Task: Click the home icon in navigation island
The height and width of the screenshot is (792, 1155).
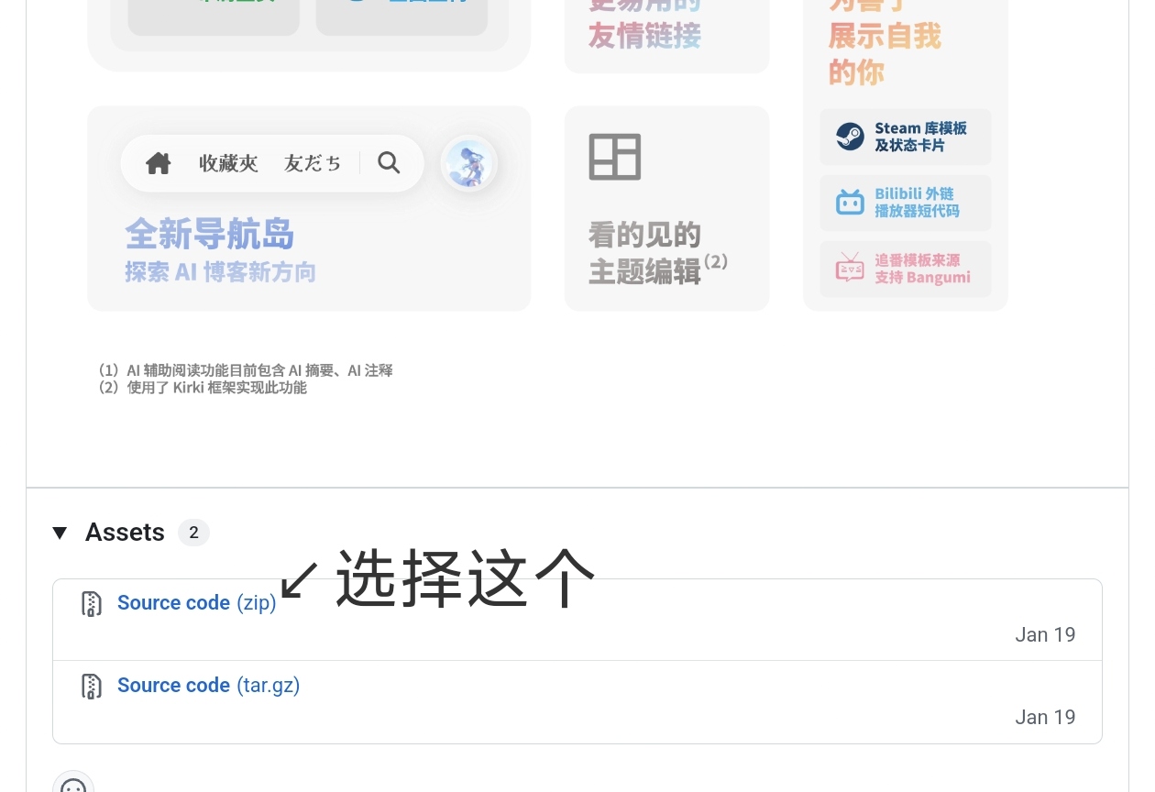Action: pyautogui.click(x=159, y=163)
